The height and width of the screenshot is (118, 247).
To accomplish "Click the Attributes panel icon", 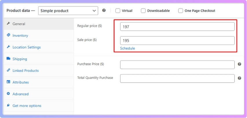I will 8,82.
